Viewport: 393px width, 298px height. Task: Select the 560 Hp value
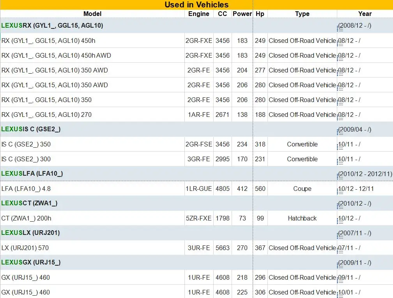point(260,189)
